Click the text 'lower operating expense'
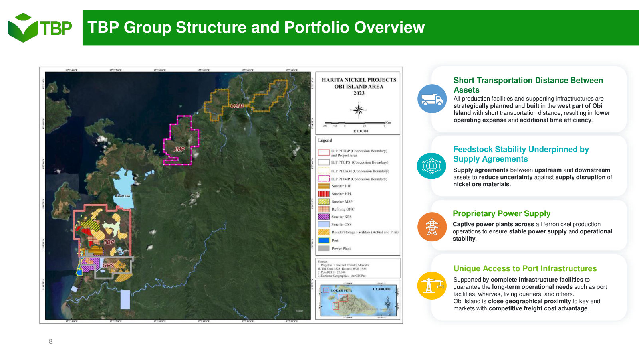This screenshot has width=639, height=359. tap(532, 116)
